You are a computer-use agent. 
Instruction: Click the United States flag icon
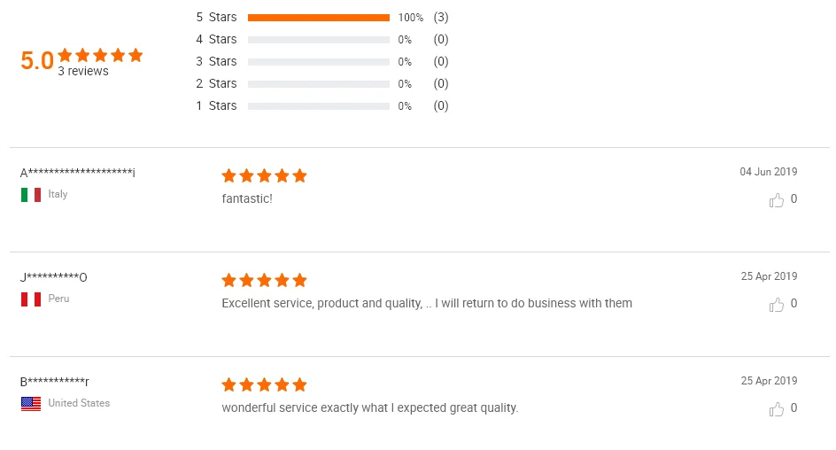click(x=31, y=404)
